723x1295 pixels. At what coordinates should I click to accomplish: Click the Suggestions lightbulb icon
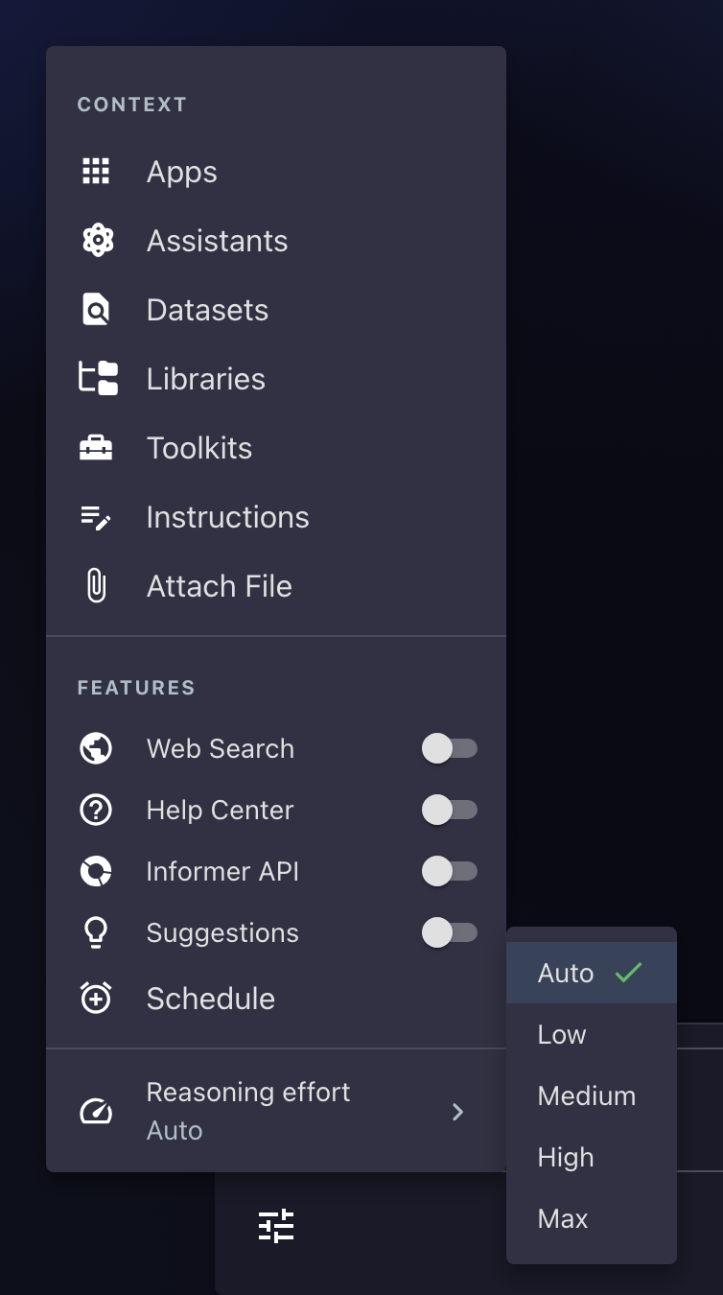pyautogui.click(x=96, y=932)
